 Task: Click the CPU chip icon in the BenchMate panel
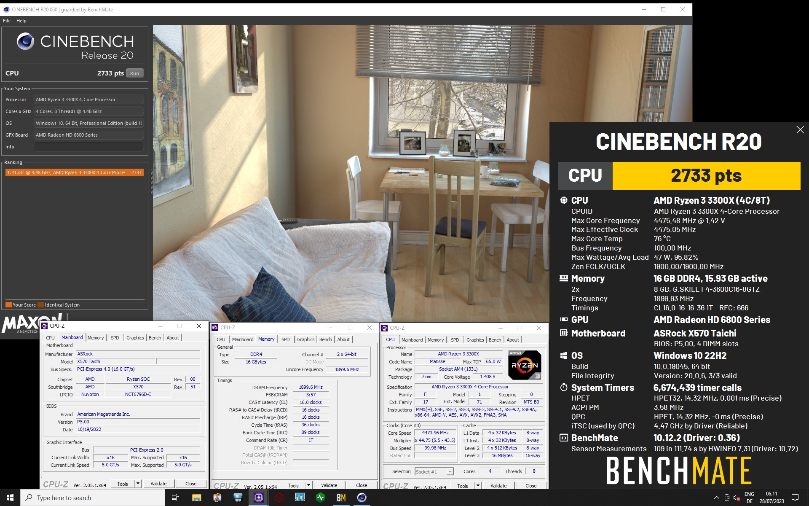coord(564,200)
